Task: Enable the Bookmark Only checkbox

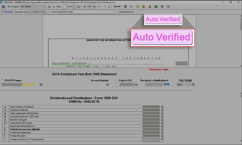Action: pos(119,12)
